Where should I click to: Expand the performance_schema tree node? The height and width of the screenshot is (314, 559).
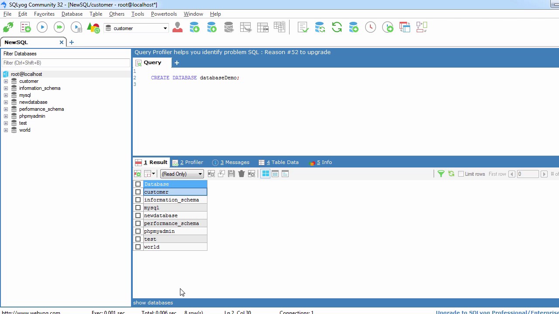pyautogui.click(x=6, y=109)
